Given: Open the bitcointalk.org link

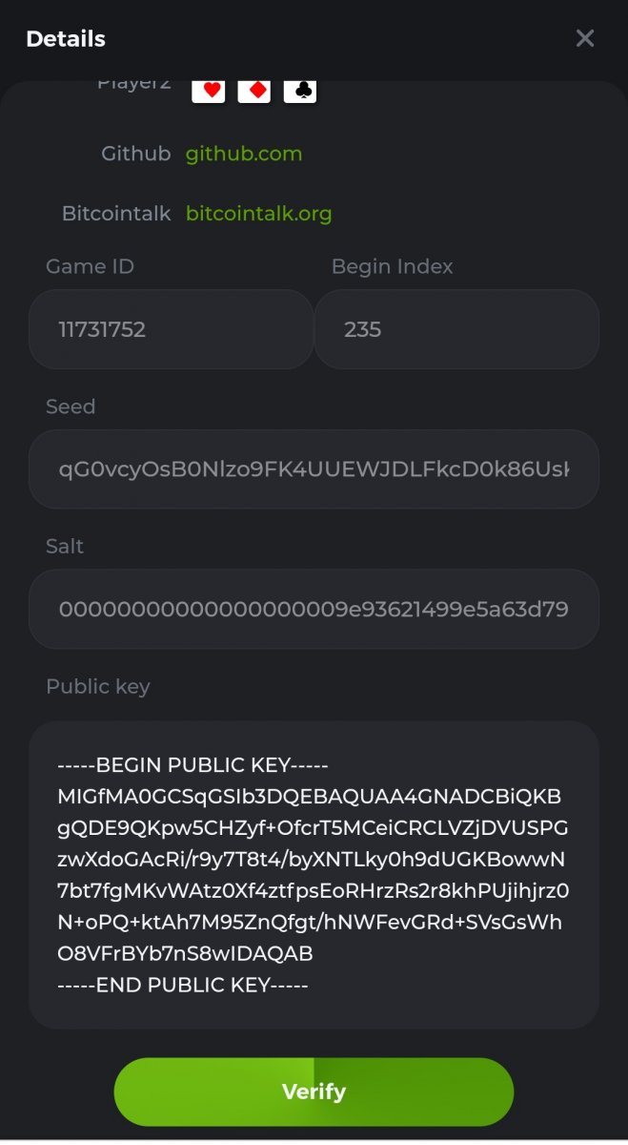Looking at the screenshot, I should click(x=259, y=213).
